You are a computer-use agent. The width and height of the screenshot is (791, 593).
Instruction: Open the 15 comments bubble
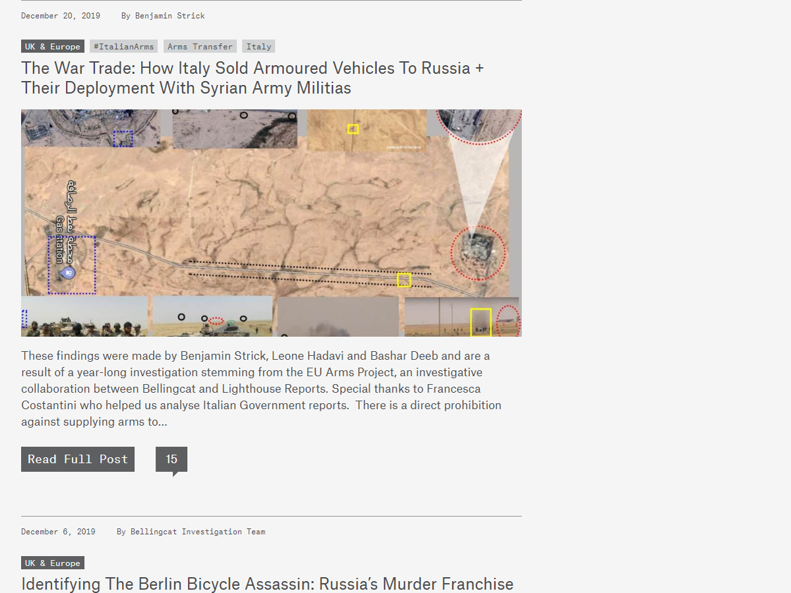pyautogui.click(x=171, y=459)
